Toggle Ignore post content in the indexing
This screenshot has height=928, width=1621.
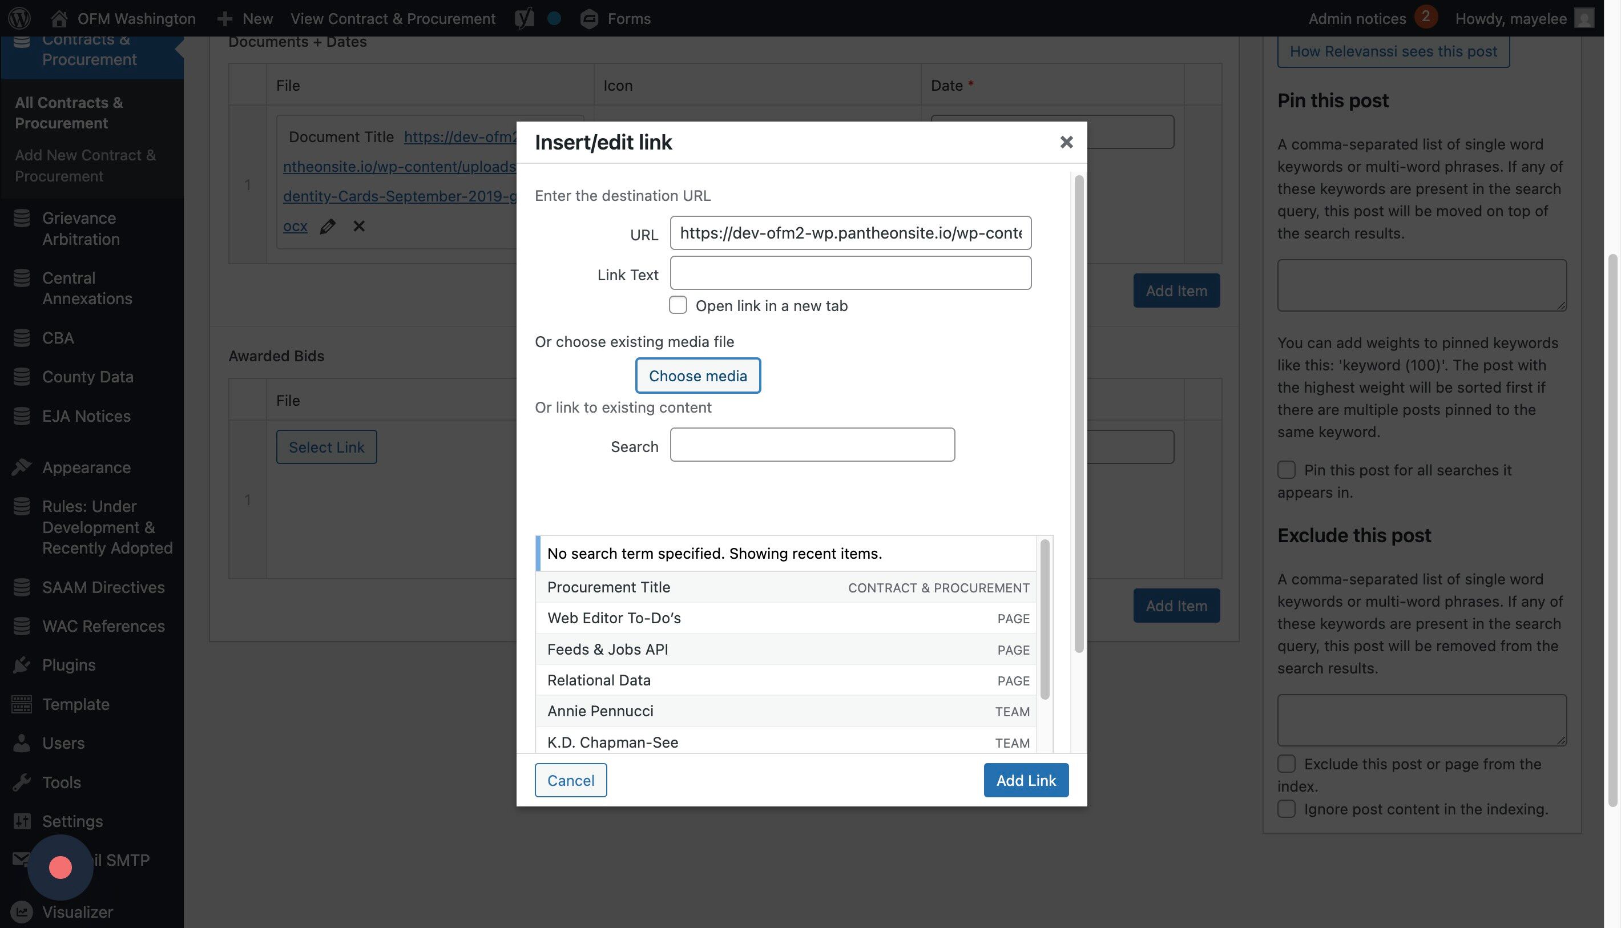[1286, 809]
